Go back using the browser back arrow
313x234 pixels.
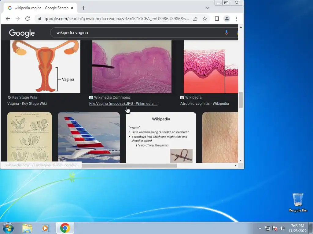[8, 19]
